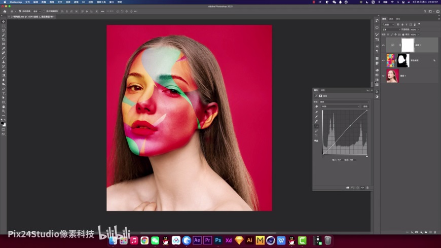Open Illustrator from the Dock
The height and width of the screenshot is (248, 441).
[249, 240]
